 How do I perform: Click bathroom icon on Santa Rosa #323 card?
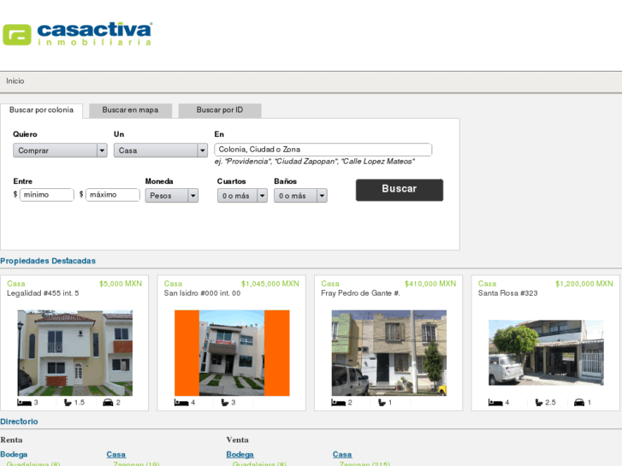click(x=539, y=403)
